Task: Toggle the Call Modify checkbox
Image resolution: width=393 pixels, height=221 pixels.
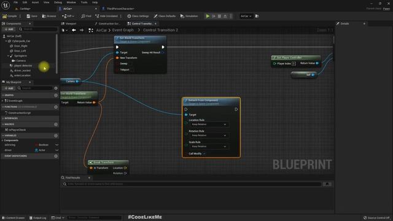Action: click(204, 153)
